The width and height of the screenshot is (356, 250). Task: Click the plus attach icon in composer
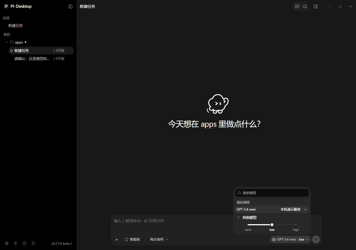117,239
